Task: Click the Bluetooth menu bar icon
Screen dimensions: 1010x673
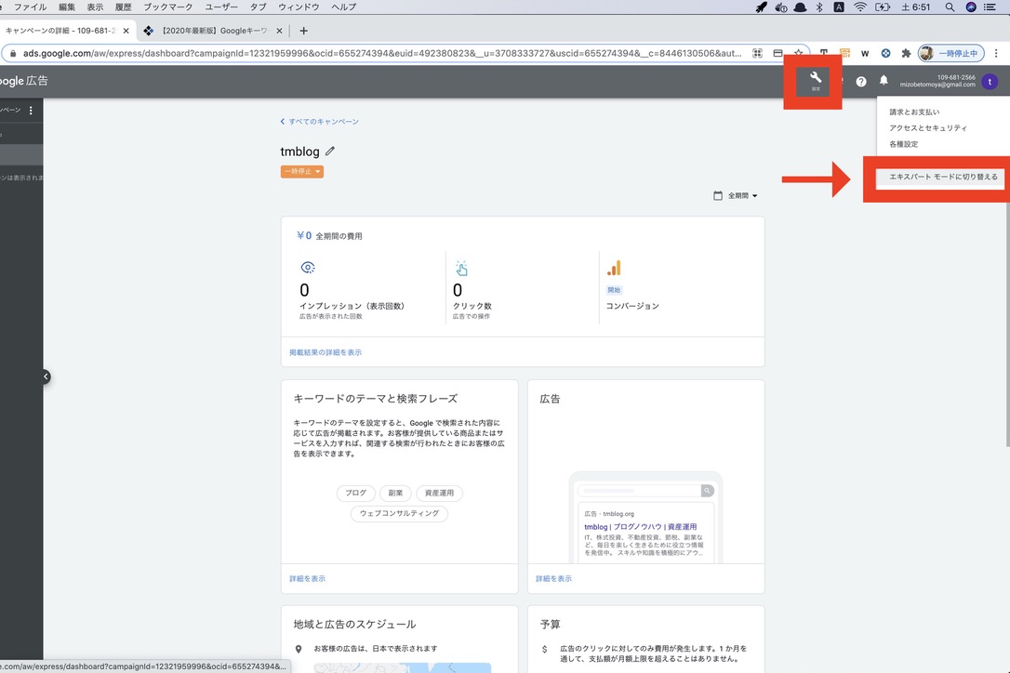Action: tap(819, 7)
